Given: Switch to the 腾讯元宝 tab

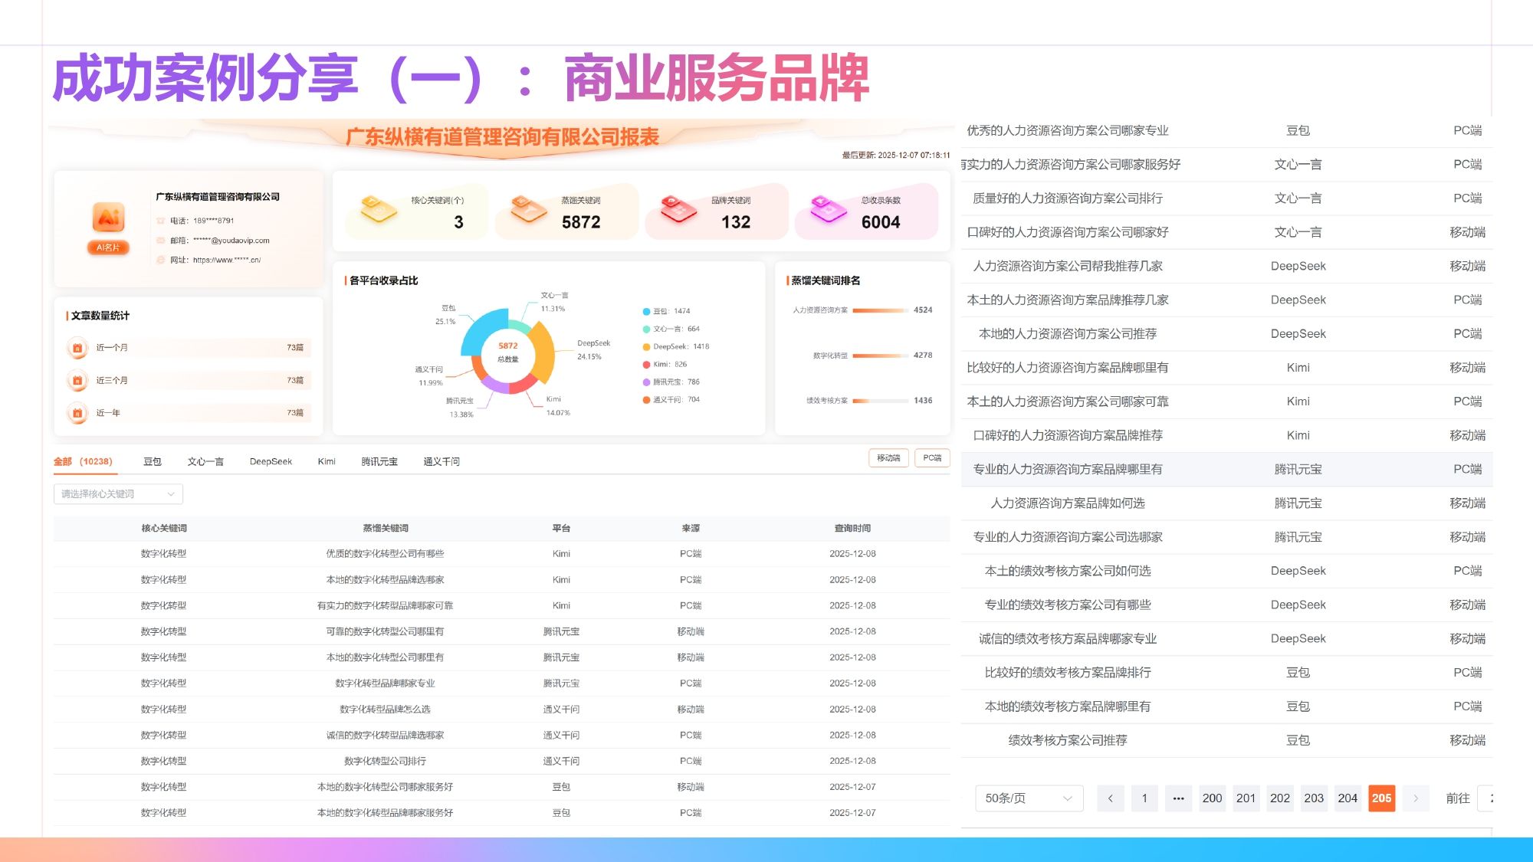Looking at the screenshot, I should point(379,462).
